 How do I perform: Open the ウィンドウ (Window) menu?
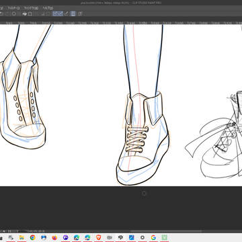coord(31,8)
